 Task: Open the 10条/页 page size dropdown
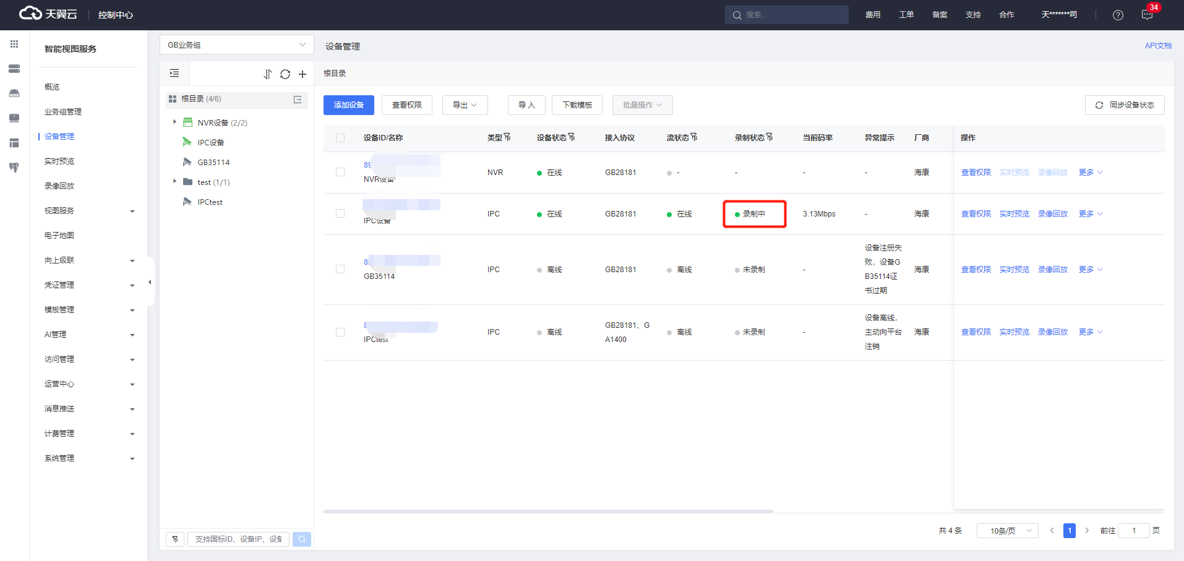coord(1008,531)
